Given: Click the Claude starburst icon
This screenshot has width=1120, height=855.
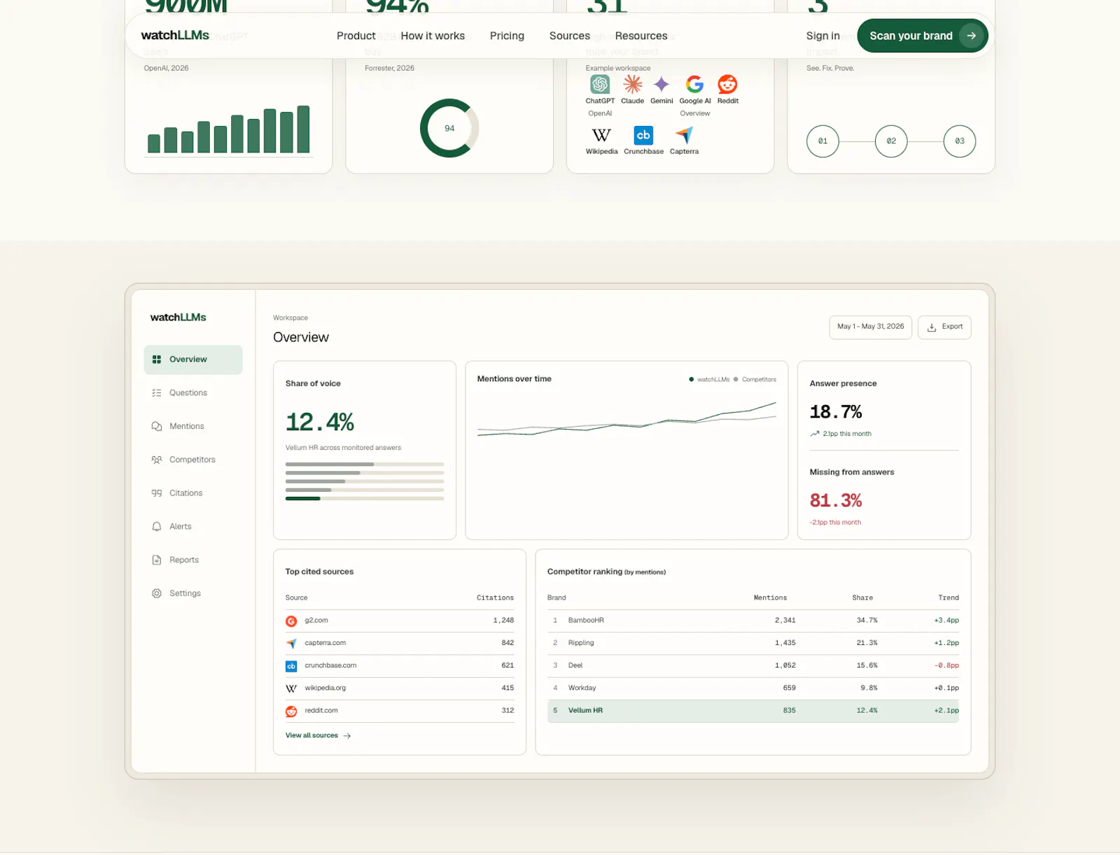Looking at the screenshot, I should coord(632,85).
